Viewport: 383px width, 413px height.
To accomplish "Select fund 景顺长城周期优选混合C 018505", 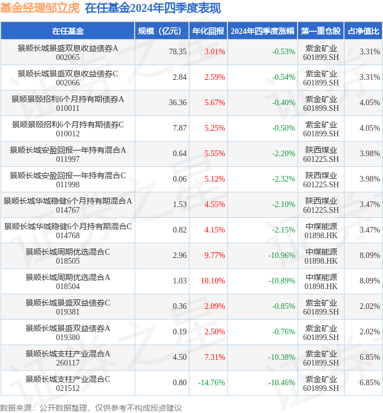I will click(x=68, y=256).
